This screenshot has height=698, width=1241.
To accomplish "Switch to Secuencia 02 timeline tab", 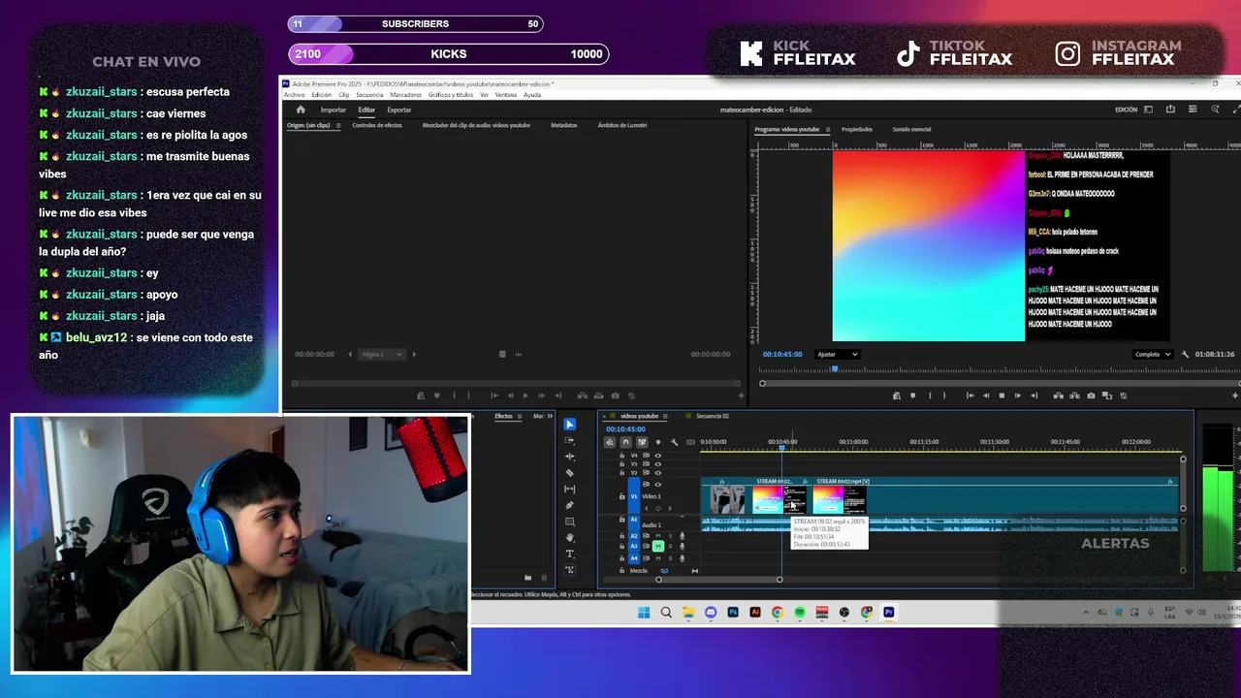I will pyautogui.click(x=713, y=416).
